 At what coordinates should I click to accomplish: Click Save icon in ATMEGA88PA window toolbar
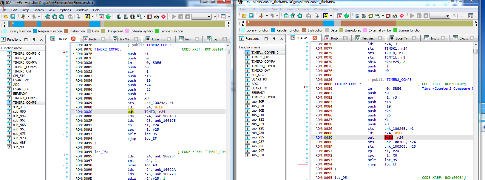coord(251,16)
